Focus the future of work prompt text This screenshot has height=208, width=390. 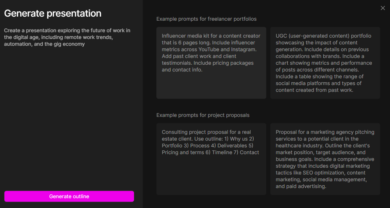(67, 37)
